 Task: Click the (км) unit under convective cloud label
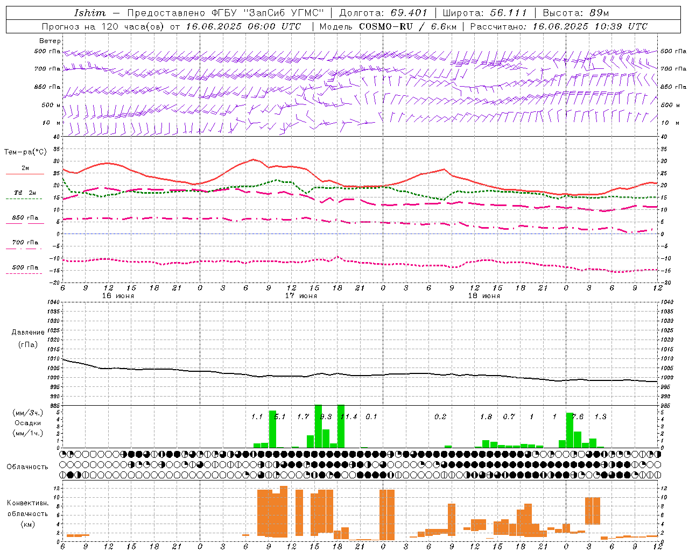click(x=27, y=524)
